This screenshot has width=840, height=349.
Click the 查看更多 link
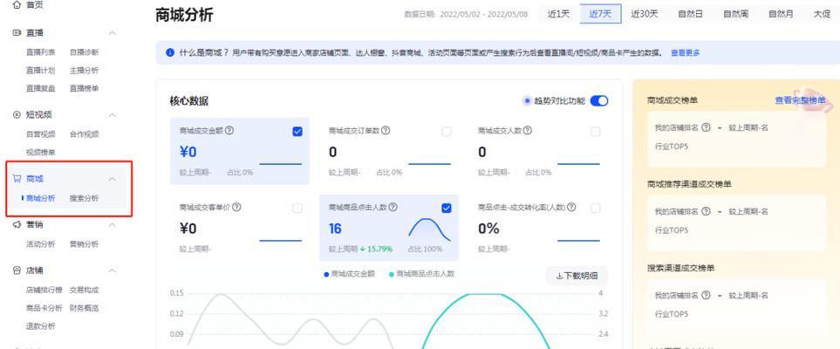click(x=686, y=52)
